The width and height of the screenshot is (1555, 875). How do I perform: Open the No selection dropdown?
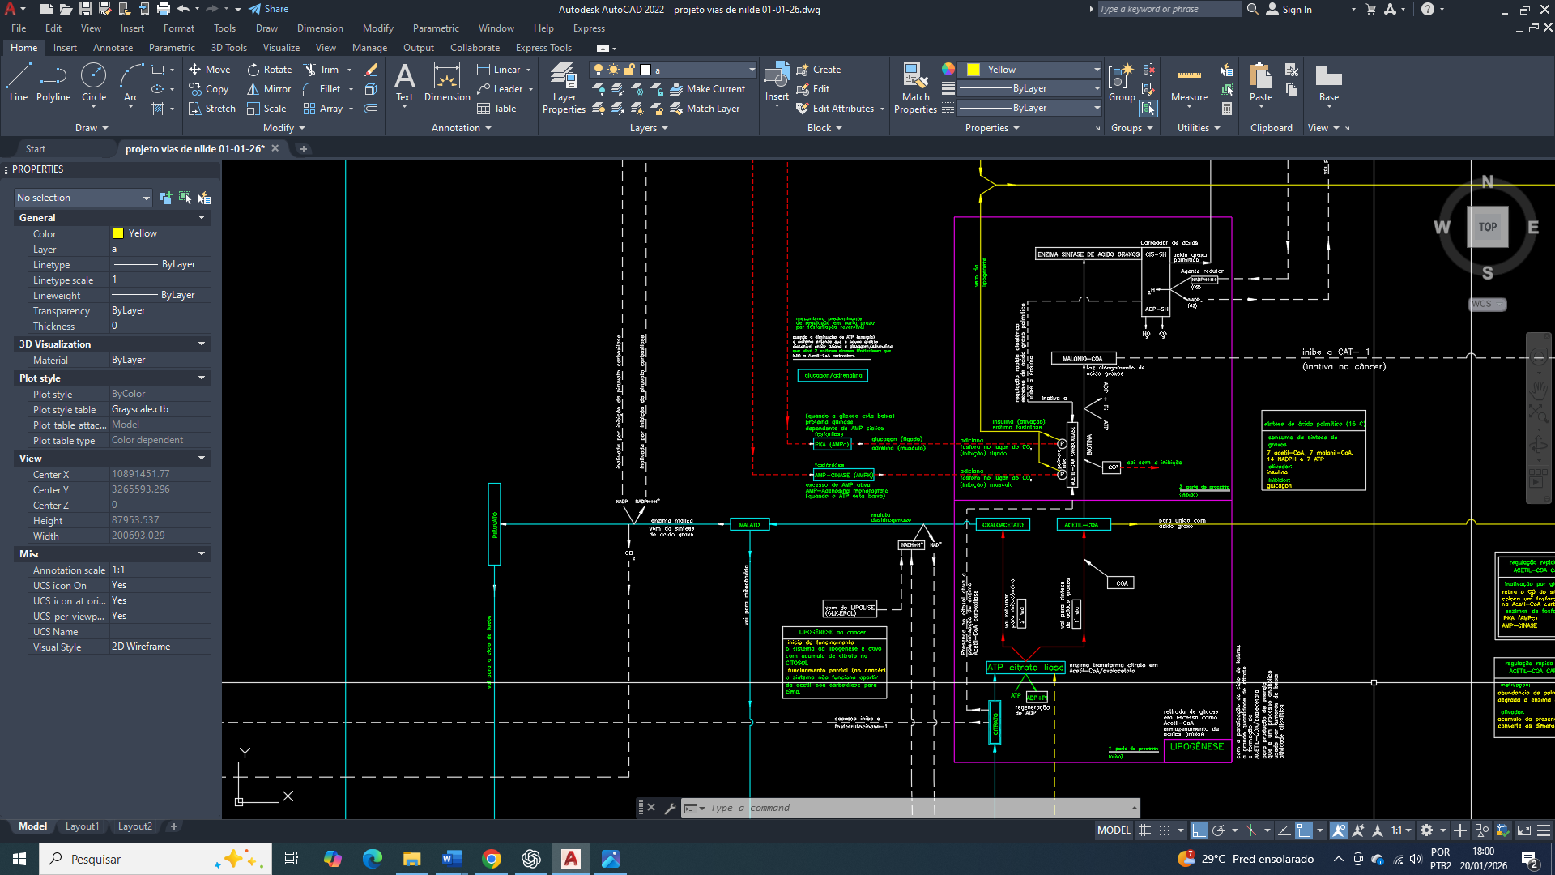click(x=83, y=198)
